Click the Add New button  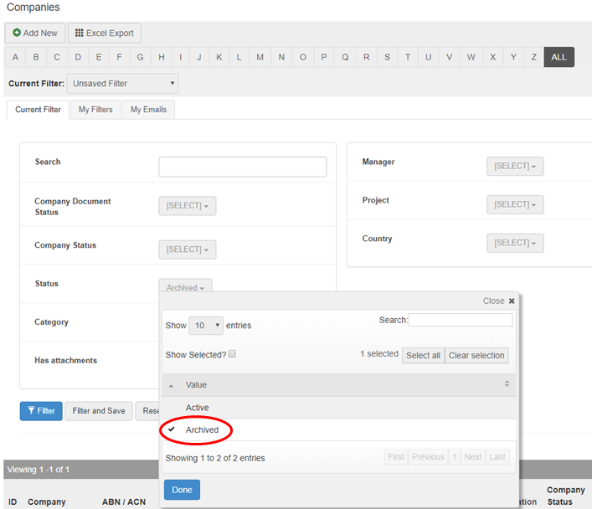pyautogui.click(x=35, y=33)
